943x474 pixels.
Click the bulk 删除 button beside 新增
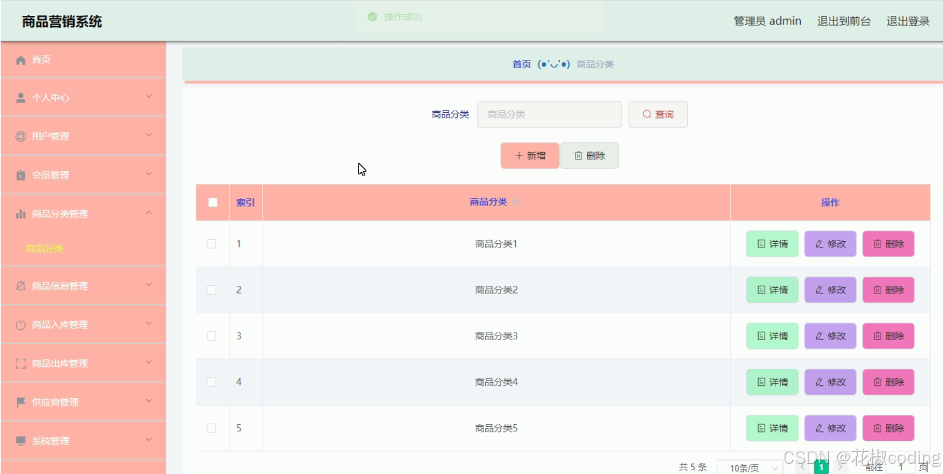(x=590, y=156)
